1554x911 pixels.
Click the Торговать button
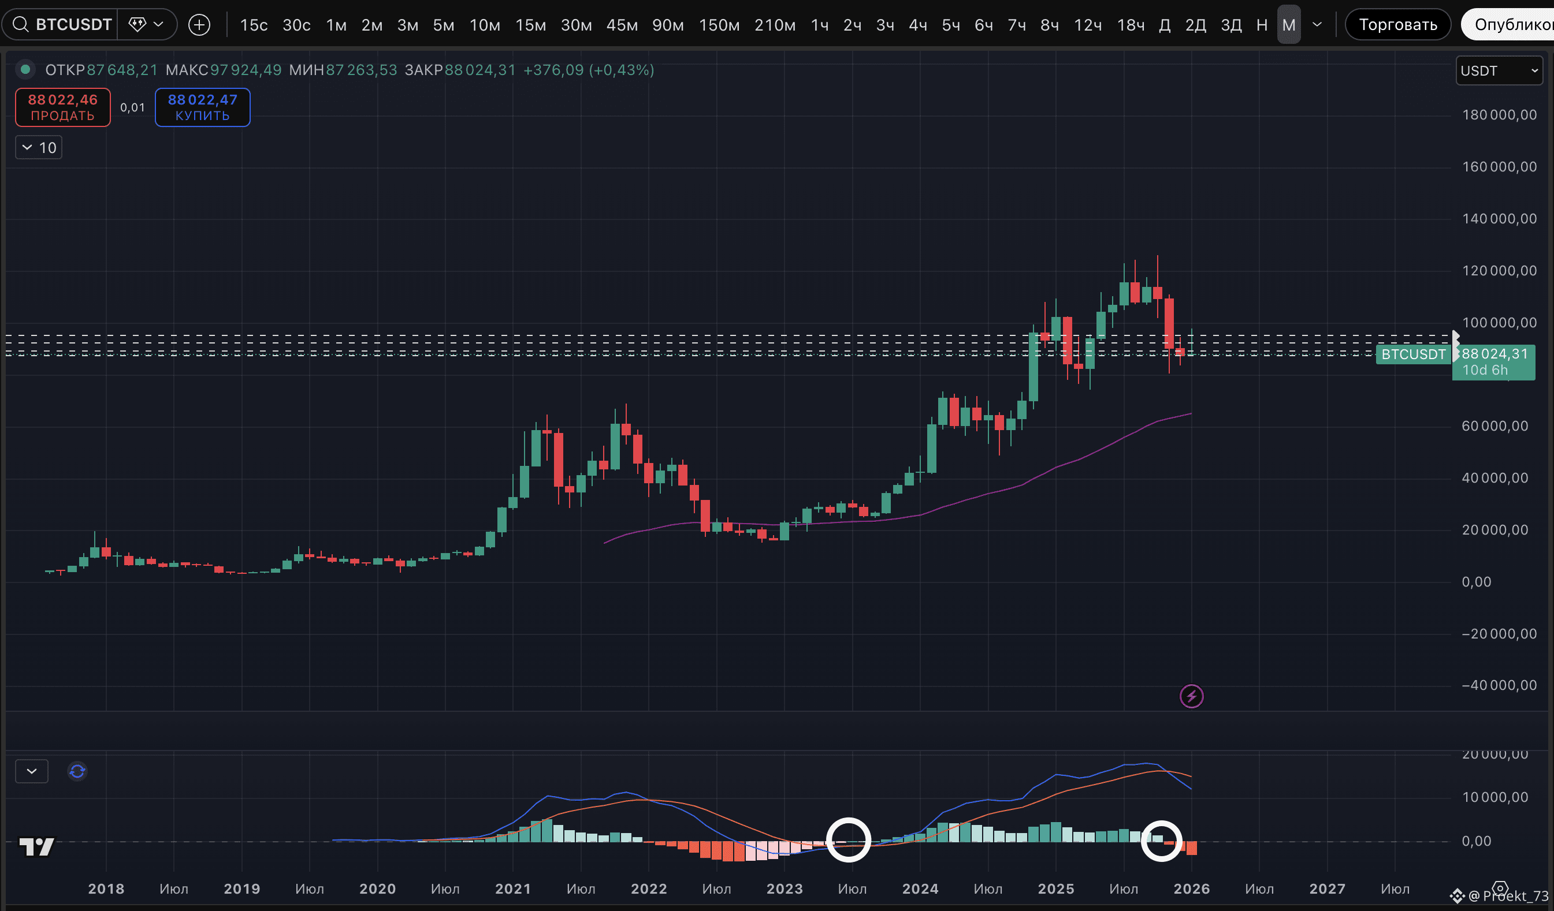click(x=1397, y=25)
